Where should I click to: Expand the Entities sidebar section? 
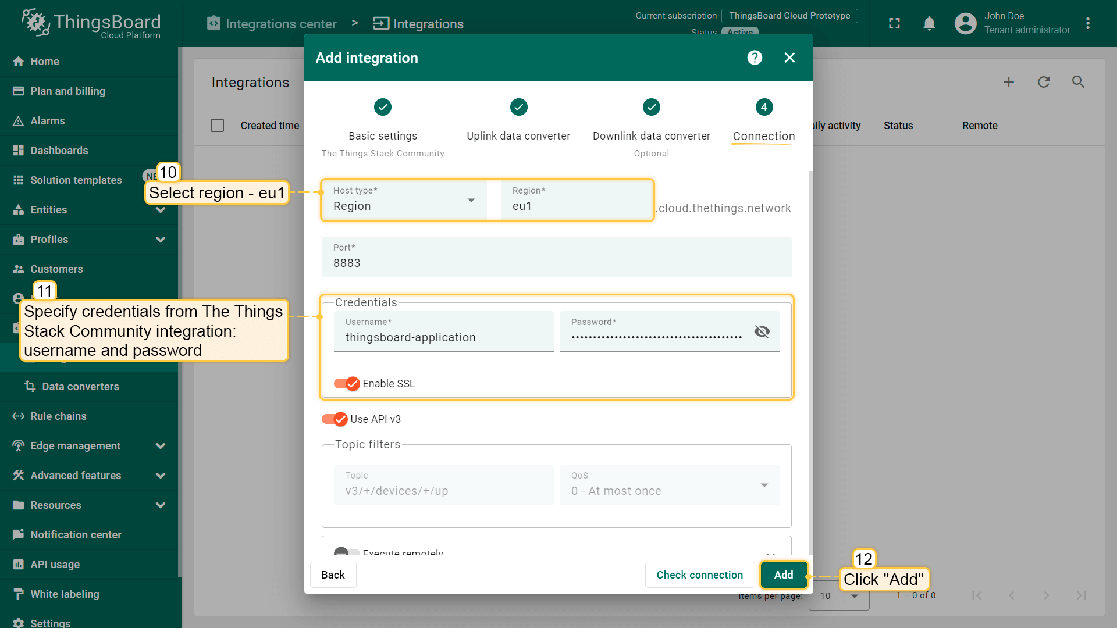pyautogui.click(x=161, y=210)
